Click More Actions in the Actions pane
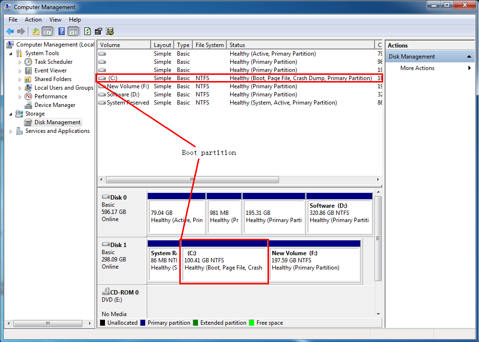This screenshot has width=479, height=342. coord(417,68)
